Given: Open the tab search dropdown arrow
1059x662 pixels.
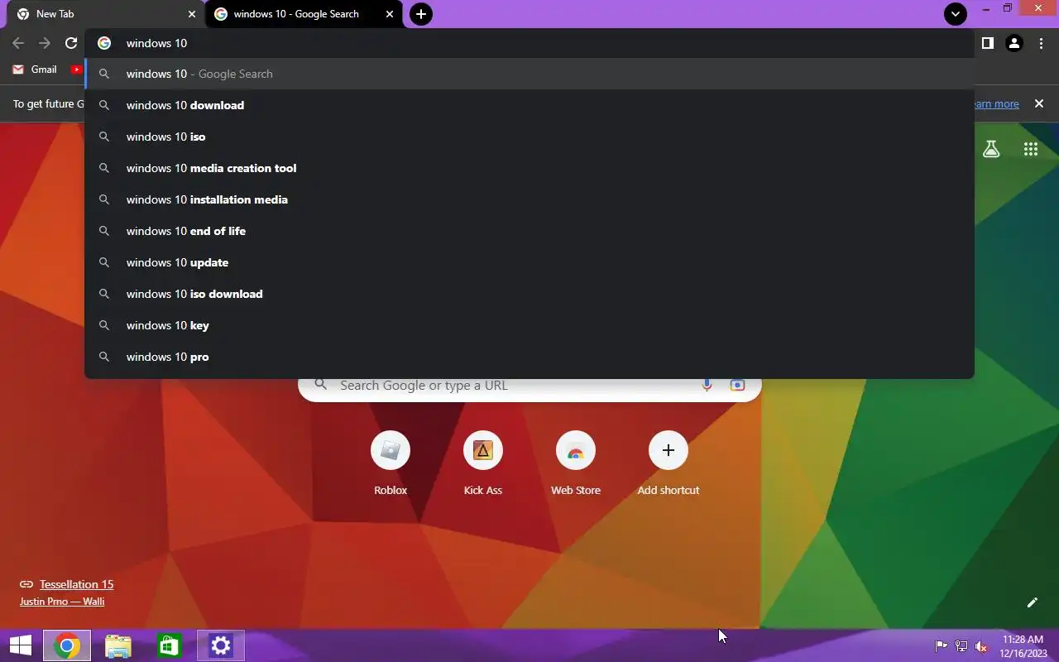Looking at the screenshot, I should (956, 14).
